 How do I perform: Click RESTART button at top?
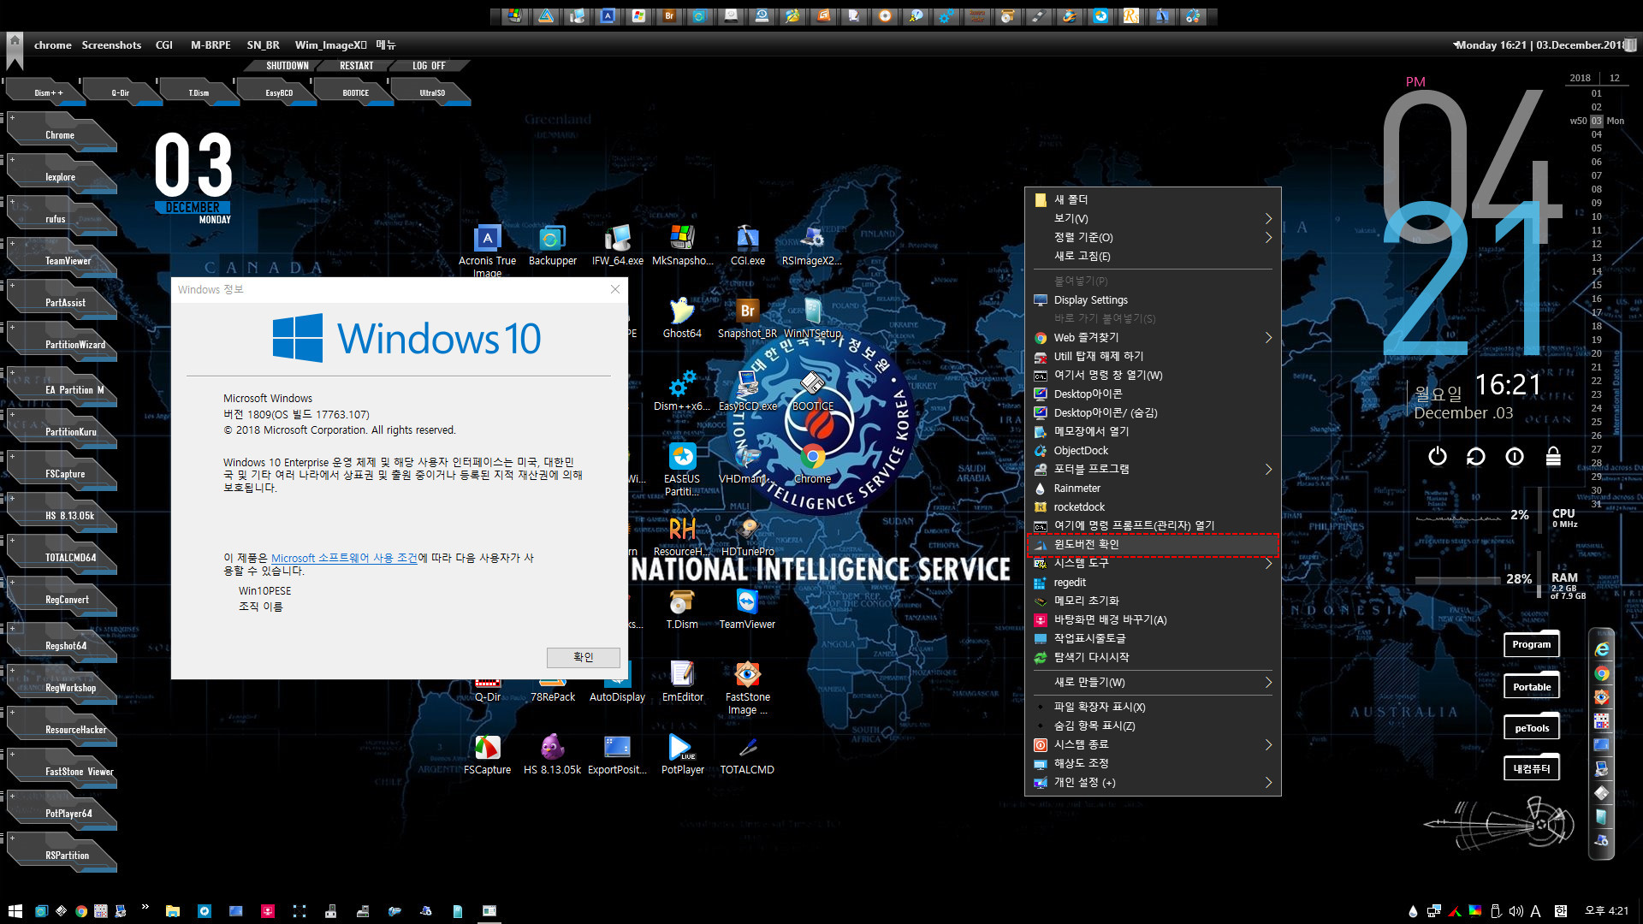pyautogui.click(x=357, y=66)
